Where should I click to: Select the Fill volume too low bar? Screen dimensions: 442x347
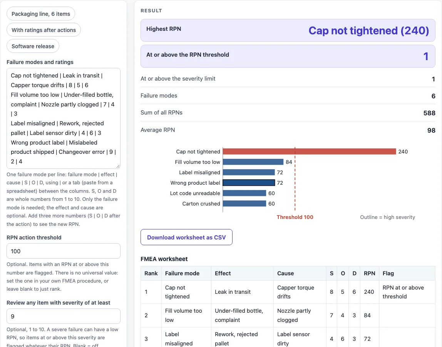pos(253,162)
